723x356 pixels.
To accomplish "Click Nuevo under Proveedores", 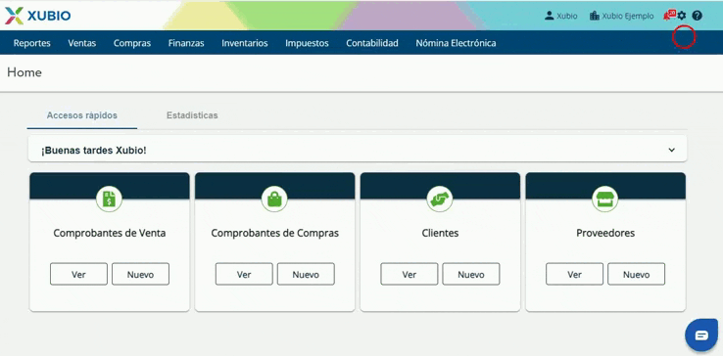I will (637, 274).
